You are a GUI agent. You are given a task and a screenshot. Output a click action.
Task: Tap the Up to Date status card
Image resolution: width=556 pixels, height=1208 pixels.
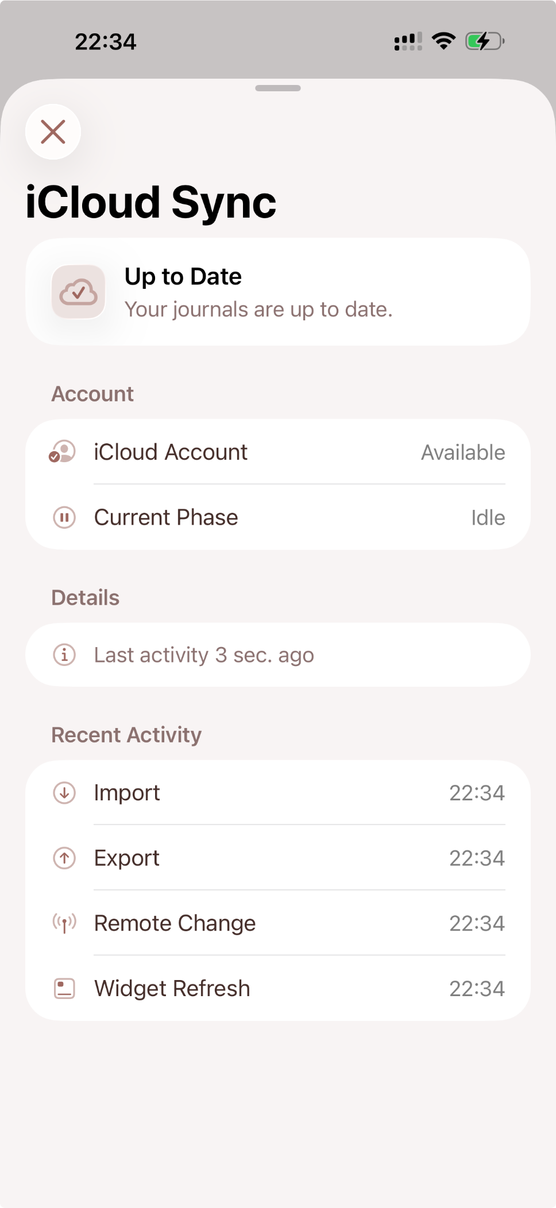[x=277, y=292]
